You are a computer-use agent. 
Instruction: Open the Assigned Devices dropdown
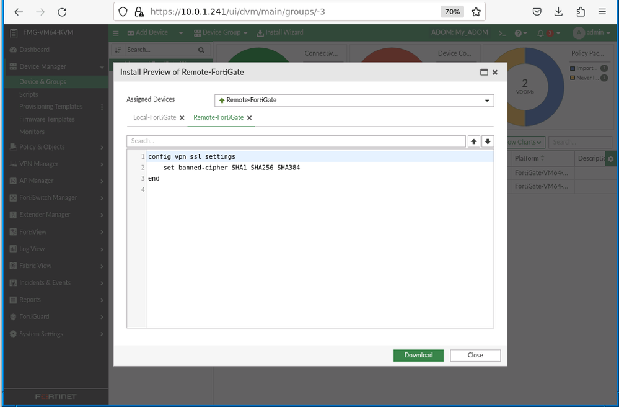354,101
